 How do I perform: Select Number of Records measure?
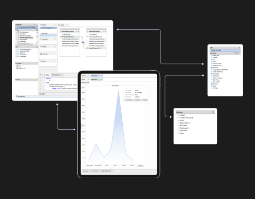pyautogui.click(x=187, y=118)
